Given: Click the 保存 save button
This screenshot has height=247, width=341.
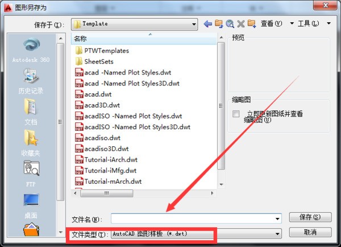Looking at the screenshot, I should pos(310,218).
